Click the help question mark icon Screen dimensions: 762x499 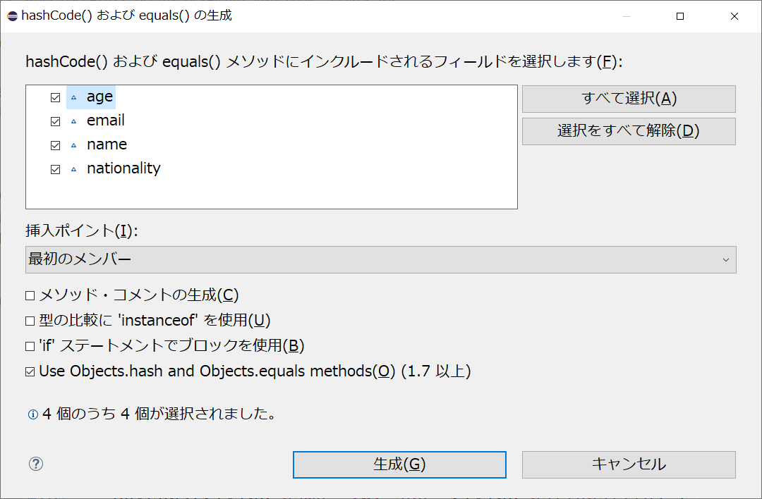pos(35,464)
